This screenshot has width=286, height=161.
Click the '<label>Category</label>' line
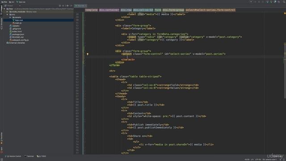pos(138,29)
